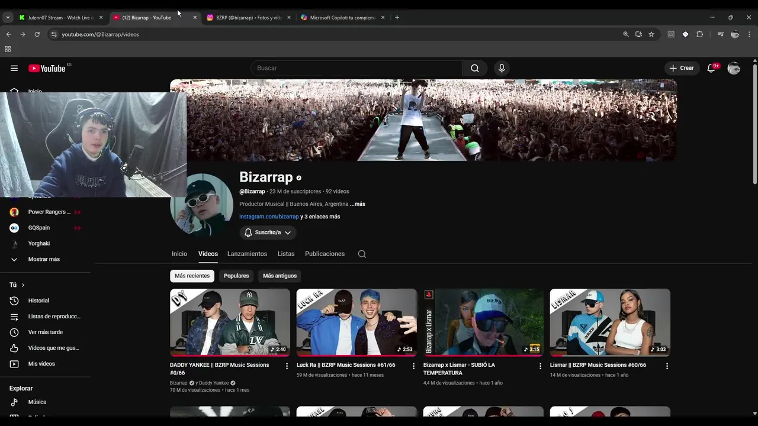Open options menu for Lismar video

point(667,366)
